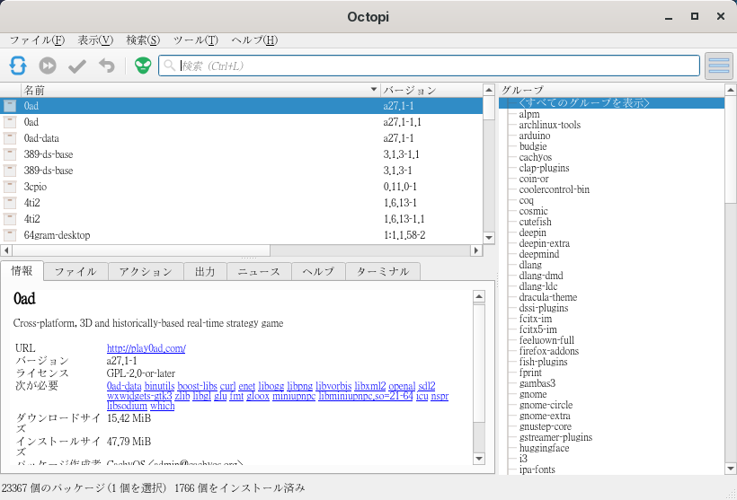737x500 pixels.
Task: Click the magnifier icon in search box
Action: pyautogui.click(x=170, y=66)
